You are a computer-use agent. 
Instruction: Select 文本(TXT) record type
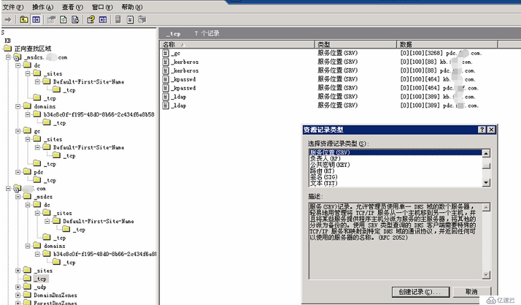323,183
